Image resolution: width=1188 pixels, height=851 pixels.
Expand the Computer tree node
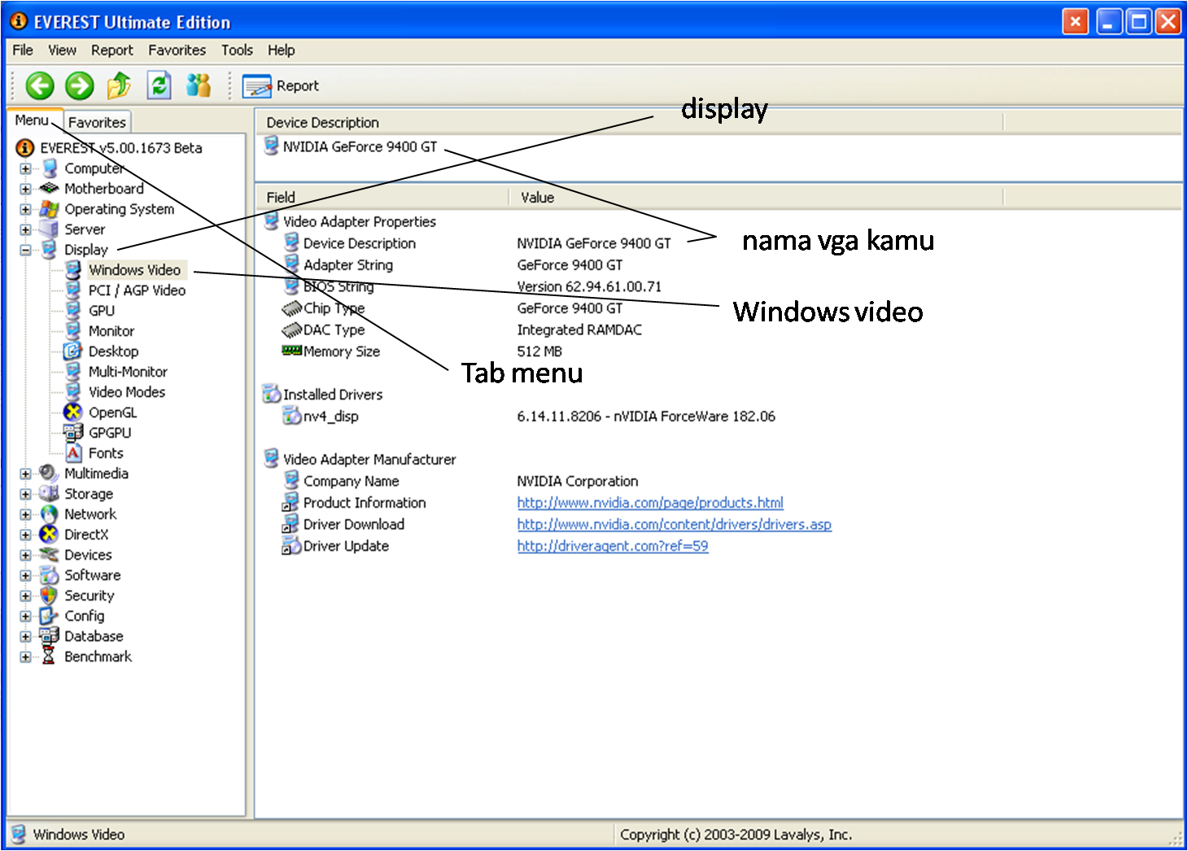point(25,169)
